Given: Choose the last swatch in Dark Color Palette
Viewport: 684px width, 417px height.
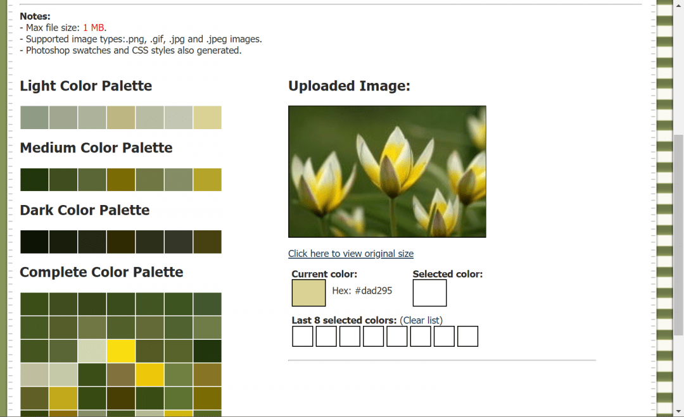Looking at the screenshot, I should [x=207, y=242].
